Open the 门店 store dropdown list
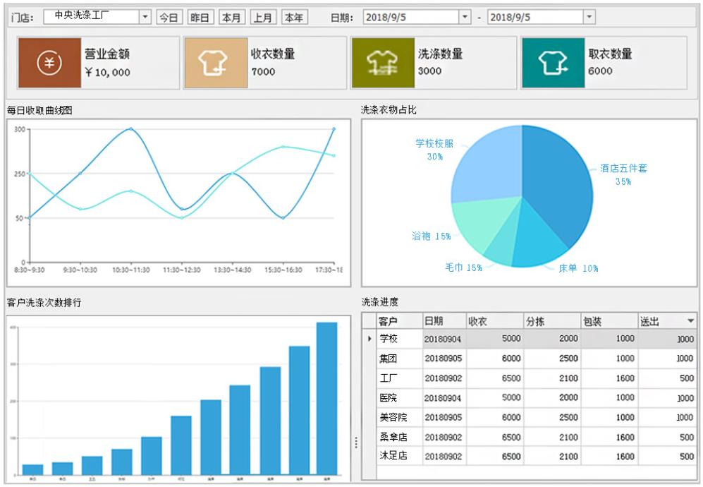Screen dimensions: 703x487 click(145, 17)
